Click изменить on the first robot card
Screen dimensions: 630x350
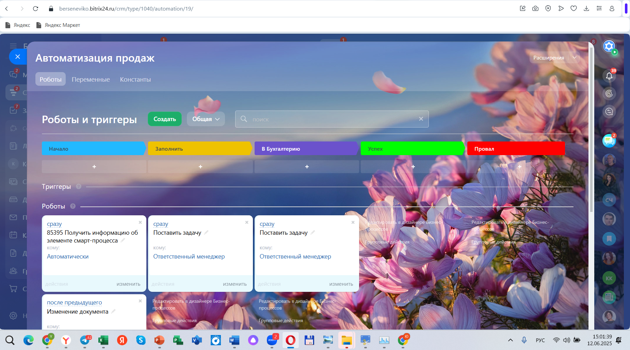click(128, 284)
